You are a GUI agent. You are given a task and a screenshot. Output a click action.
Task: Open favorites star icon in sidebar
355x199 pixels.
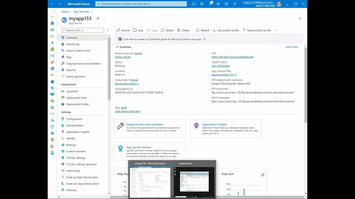click(x=52, y=43)
